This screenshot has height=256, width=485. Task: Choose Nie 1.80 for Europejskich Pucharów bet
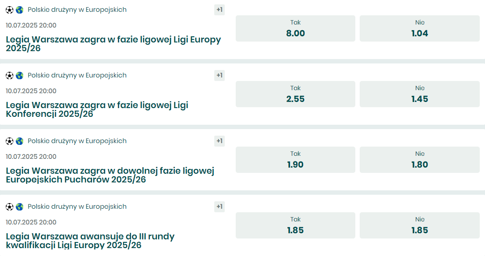click(419, 160)
